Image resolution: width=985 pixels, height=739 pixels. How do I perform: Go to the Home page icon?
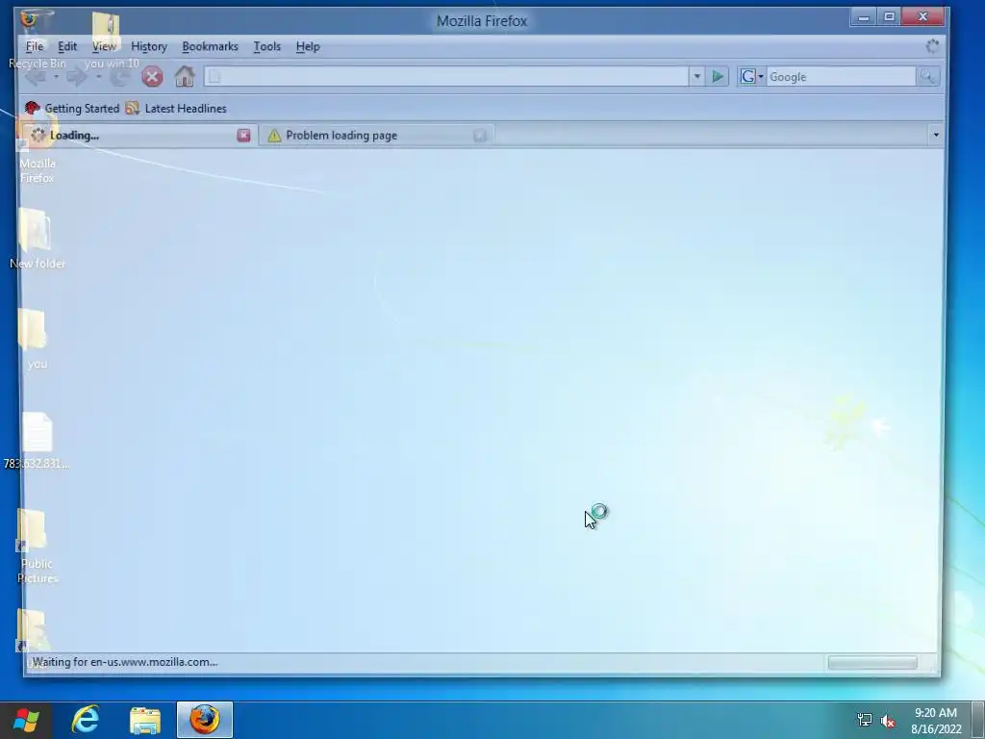pyautogui.click(x=185, y=77)
